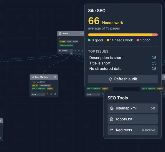Click Live on production tag on Cms Manifest

(39, 89)
